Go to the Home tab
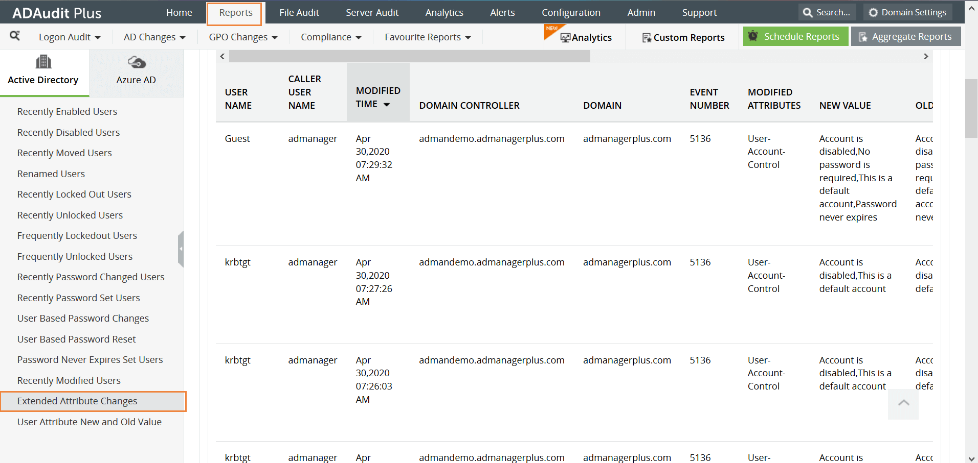 point(179,12)
